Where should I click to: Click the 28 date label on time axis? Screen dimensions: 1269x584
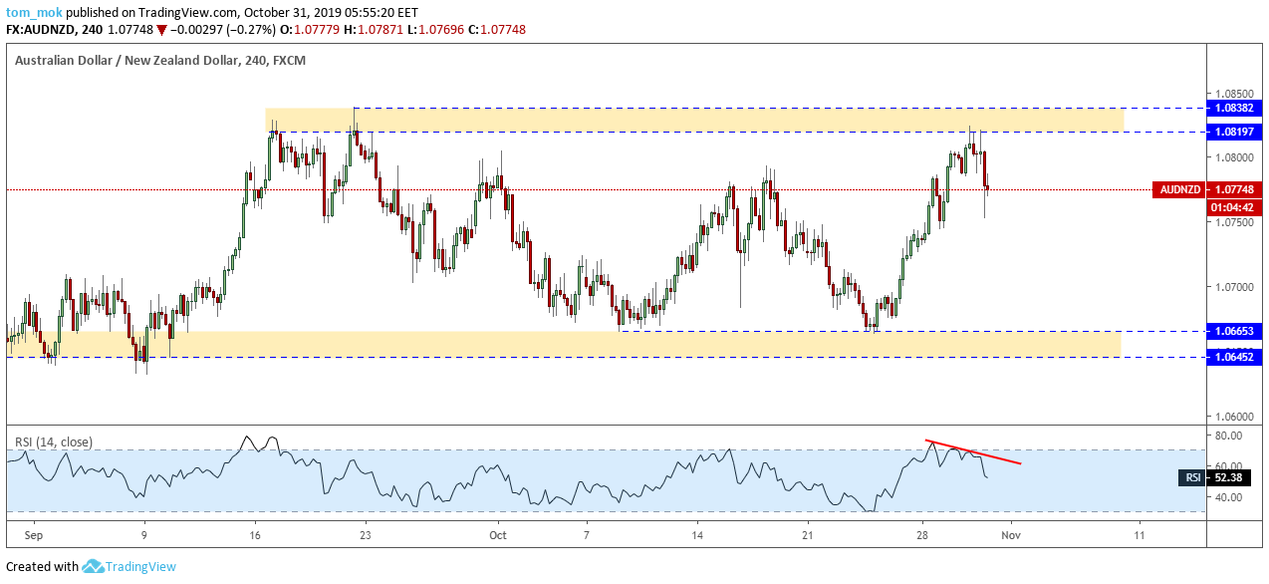coord(921,535)
